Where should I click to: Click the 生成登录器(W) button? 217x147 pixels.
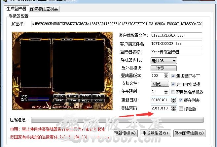(156, 133)
